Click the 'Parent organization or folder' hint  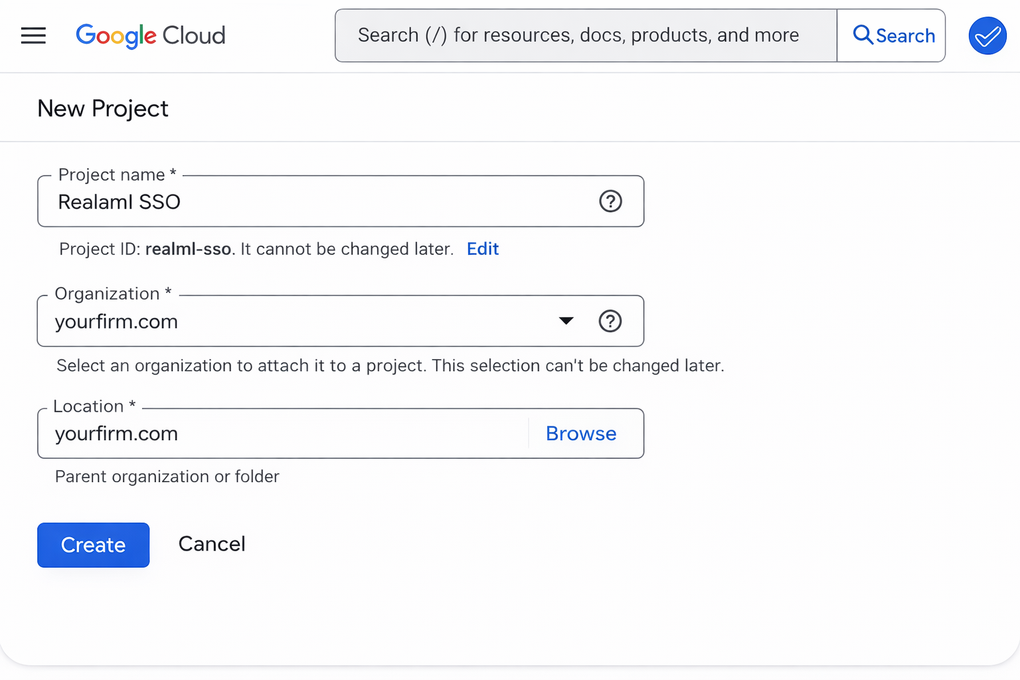167,477
